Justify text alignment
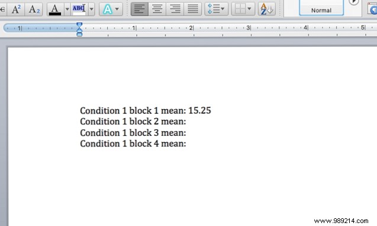Viewport: 377px width, 226px height. [192, 9]
